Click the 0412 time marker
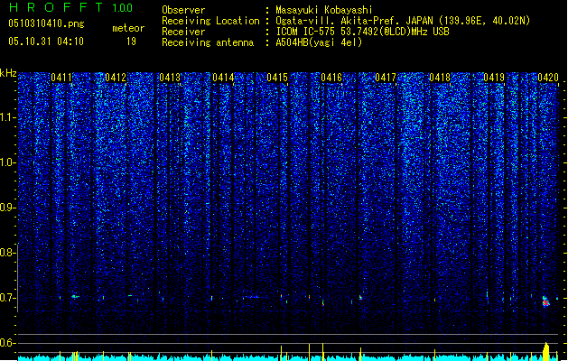568x361 pixels. coord(116,77)
